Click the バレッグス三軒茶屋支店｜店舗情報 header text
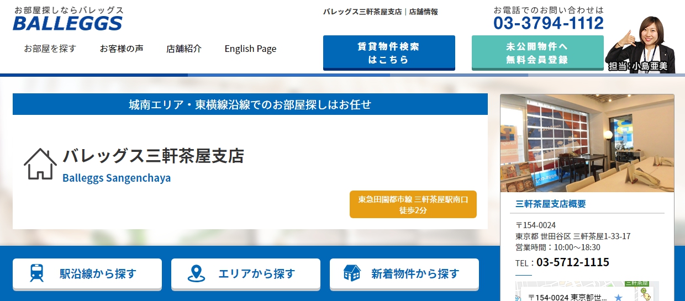The width and height of the screenshot is (685, 301). (381, 12)
